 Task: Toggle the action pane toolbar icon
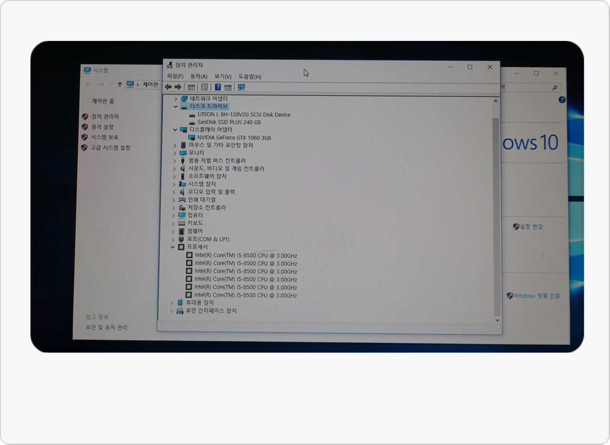click(x=228, y=87)
